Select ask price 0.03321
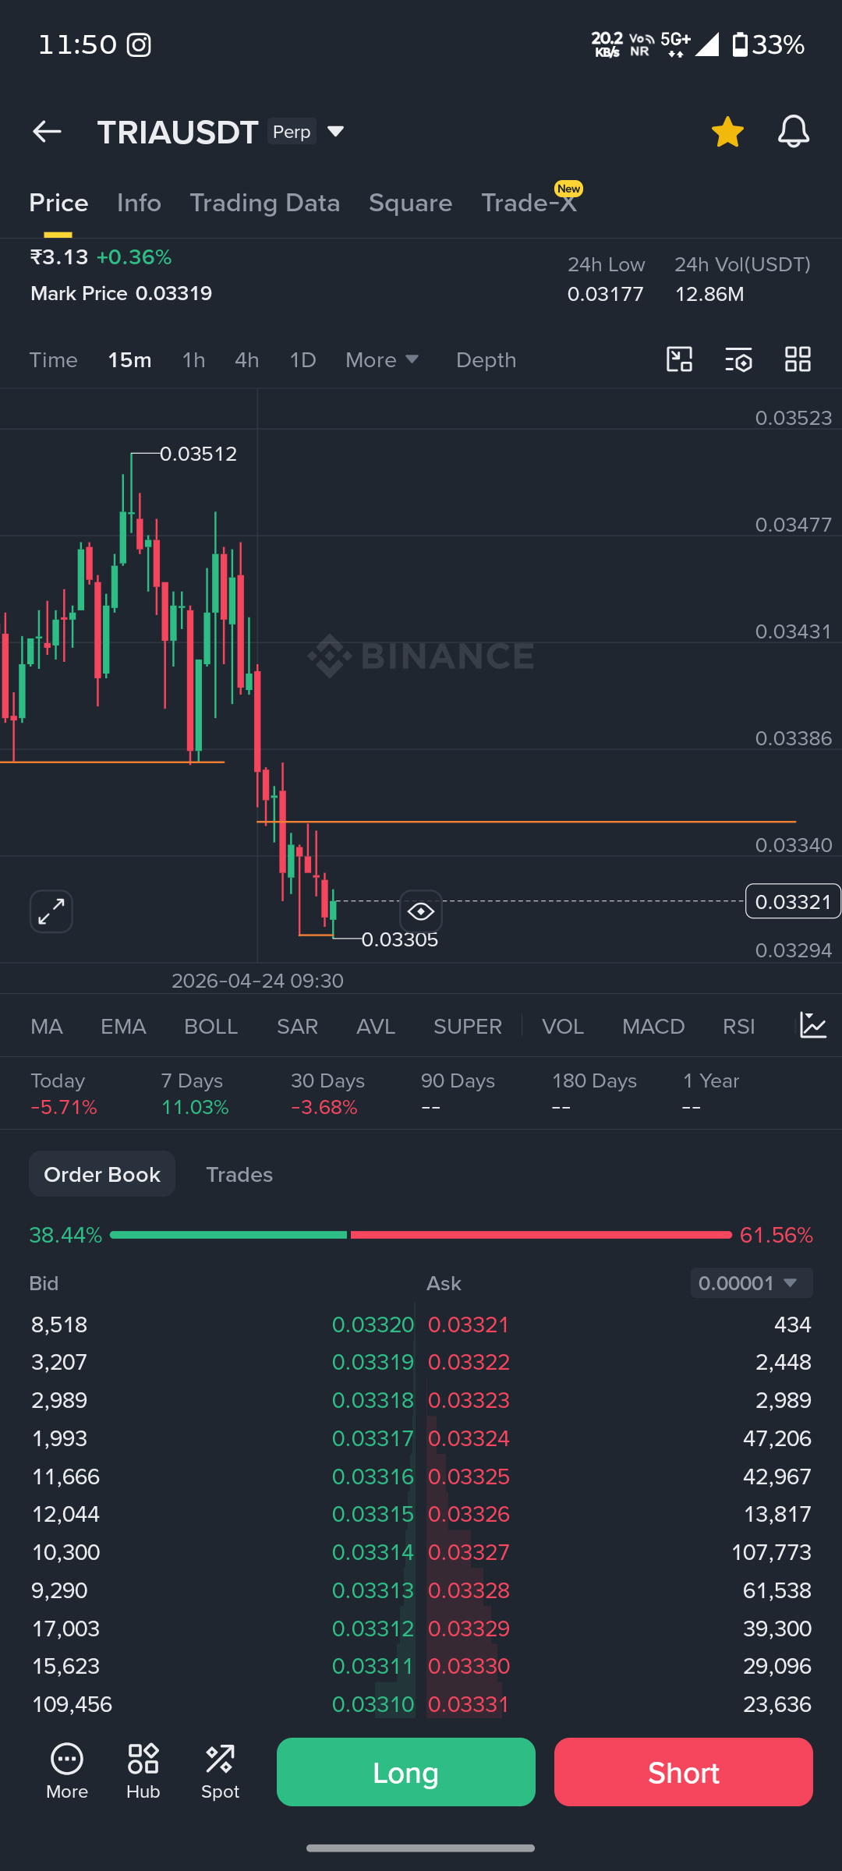 (469, 1325)
